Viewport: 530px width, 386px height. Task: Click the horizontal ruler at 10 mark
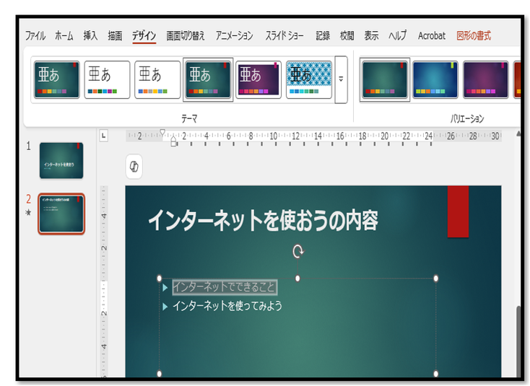coord(274,136)
